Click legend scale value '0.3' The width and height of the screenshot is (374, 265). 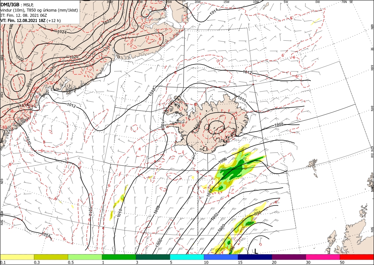coord(37,262)
